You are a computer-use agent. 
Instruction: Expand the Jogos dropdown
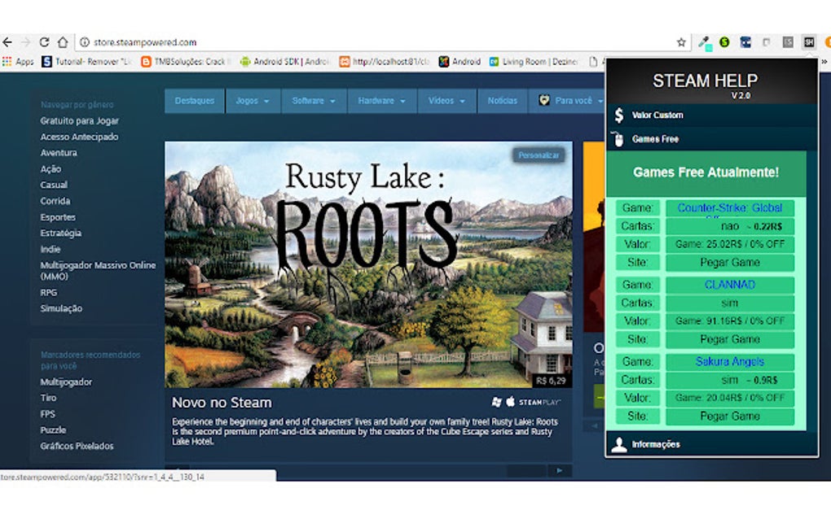(x=253, y=101)
